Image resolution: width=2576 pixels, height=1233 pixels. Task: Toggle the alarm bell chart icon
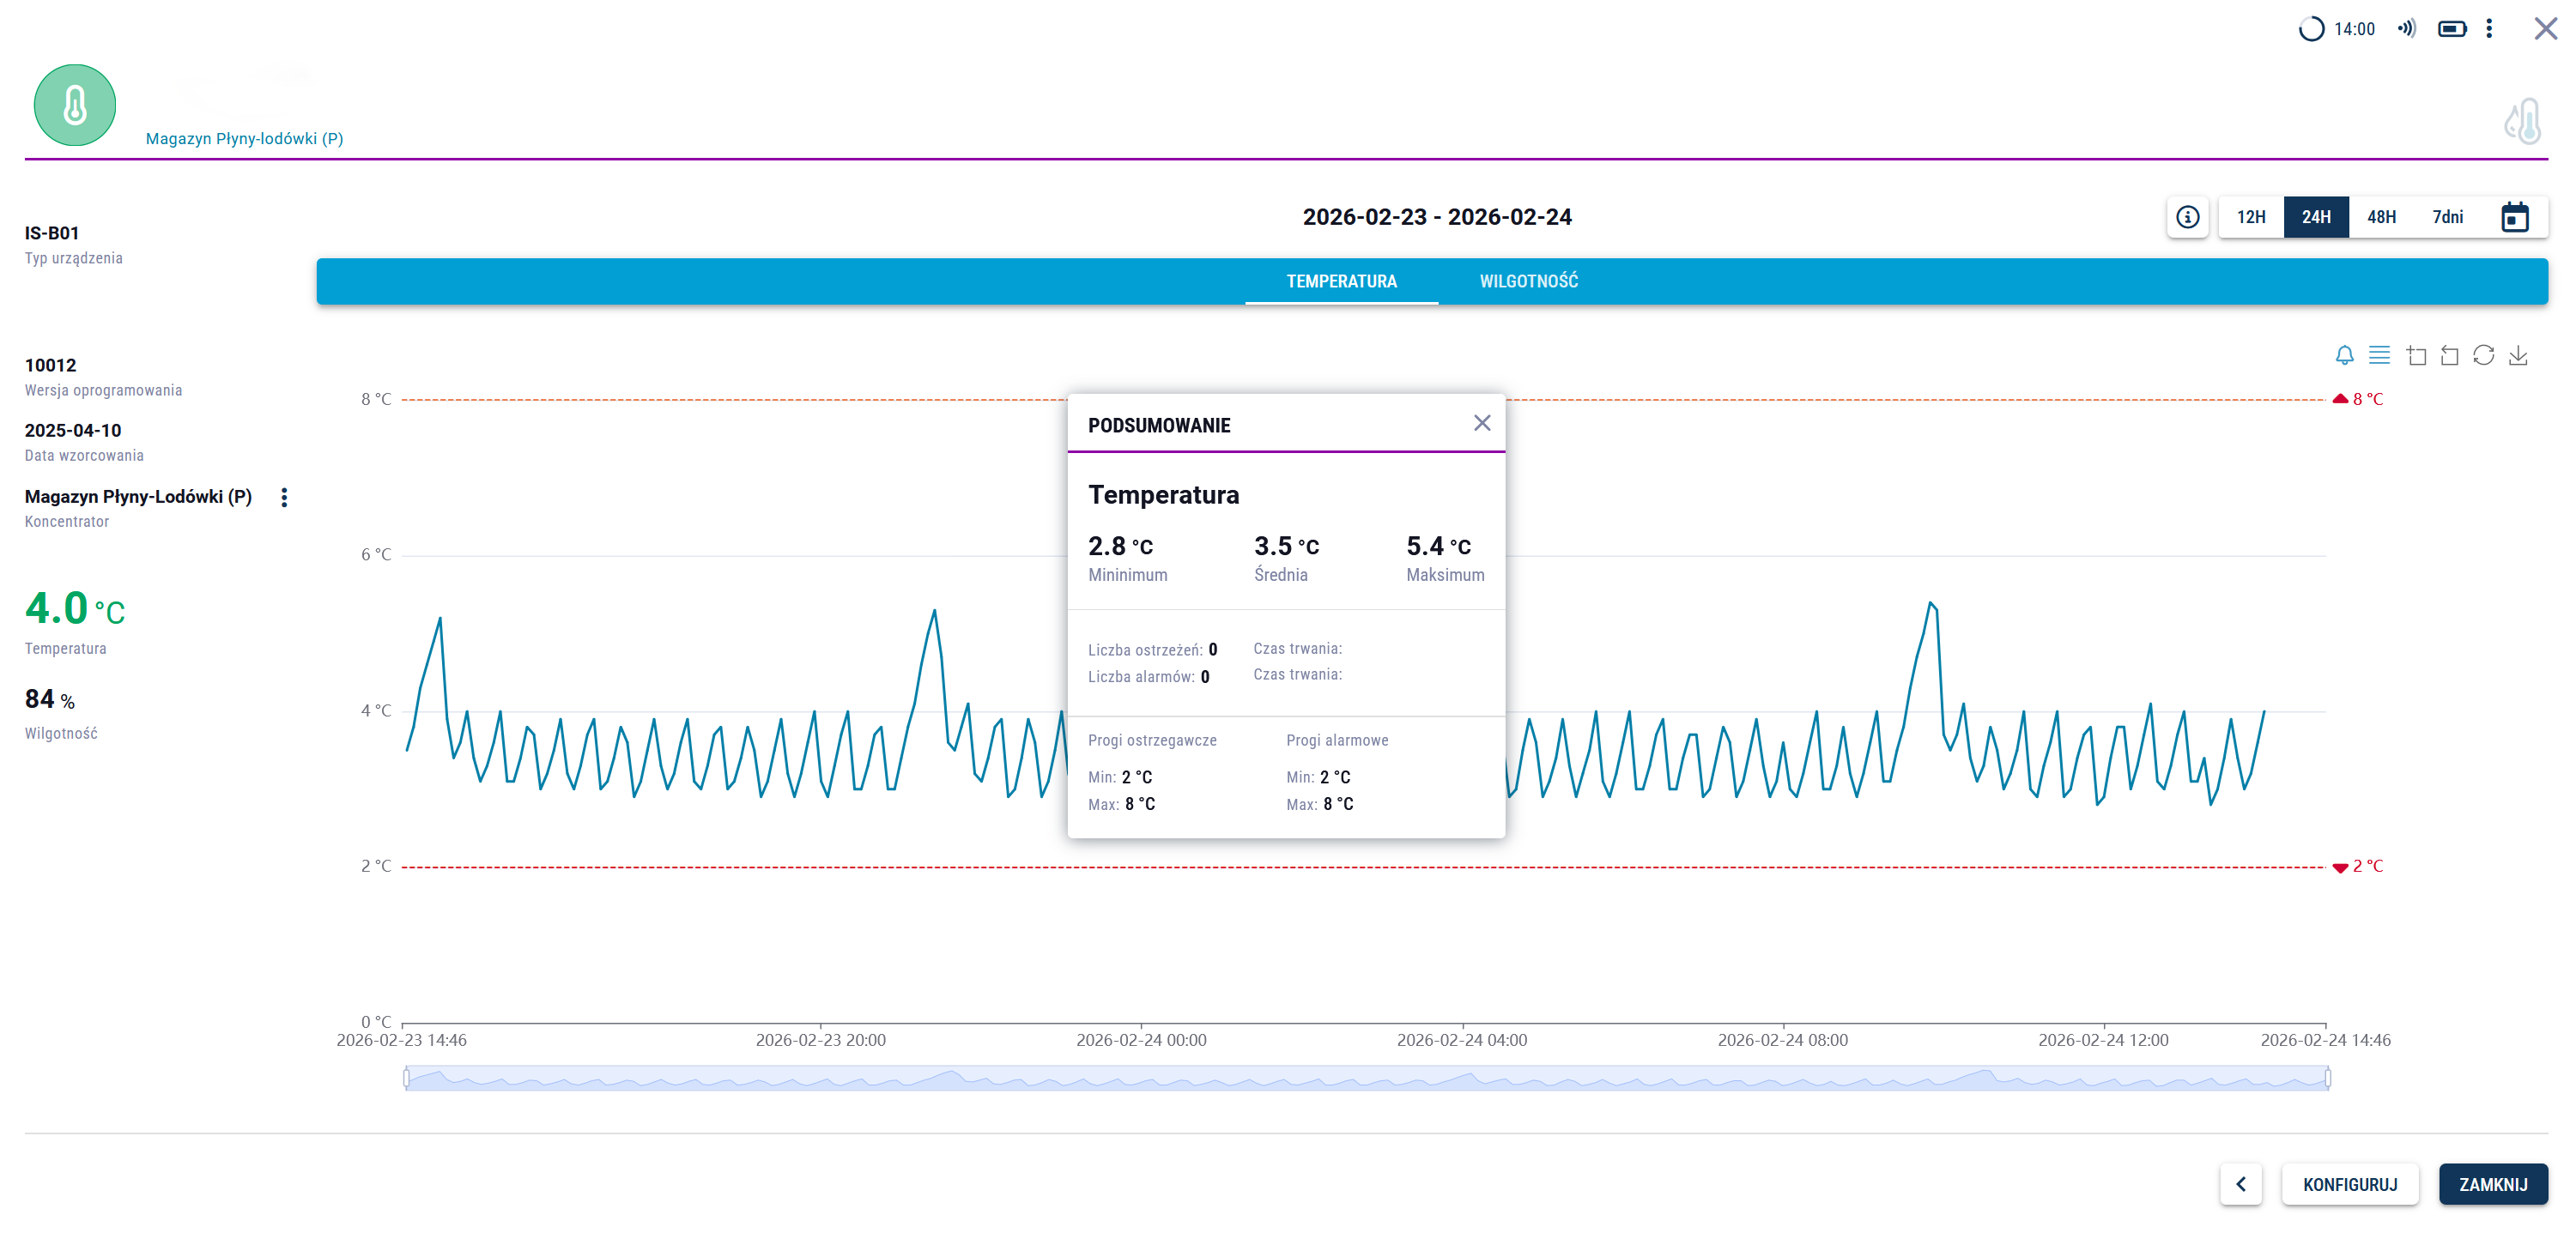2344,355
